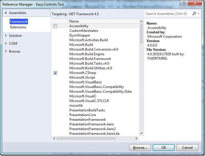Select Microsoft.Build.Framework
This screenshot has height=156, width=205.
point(90,59)
